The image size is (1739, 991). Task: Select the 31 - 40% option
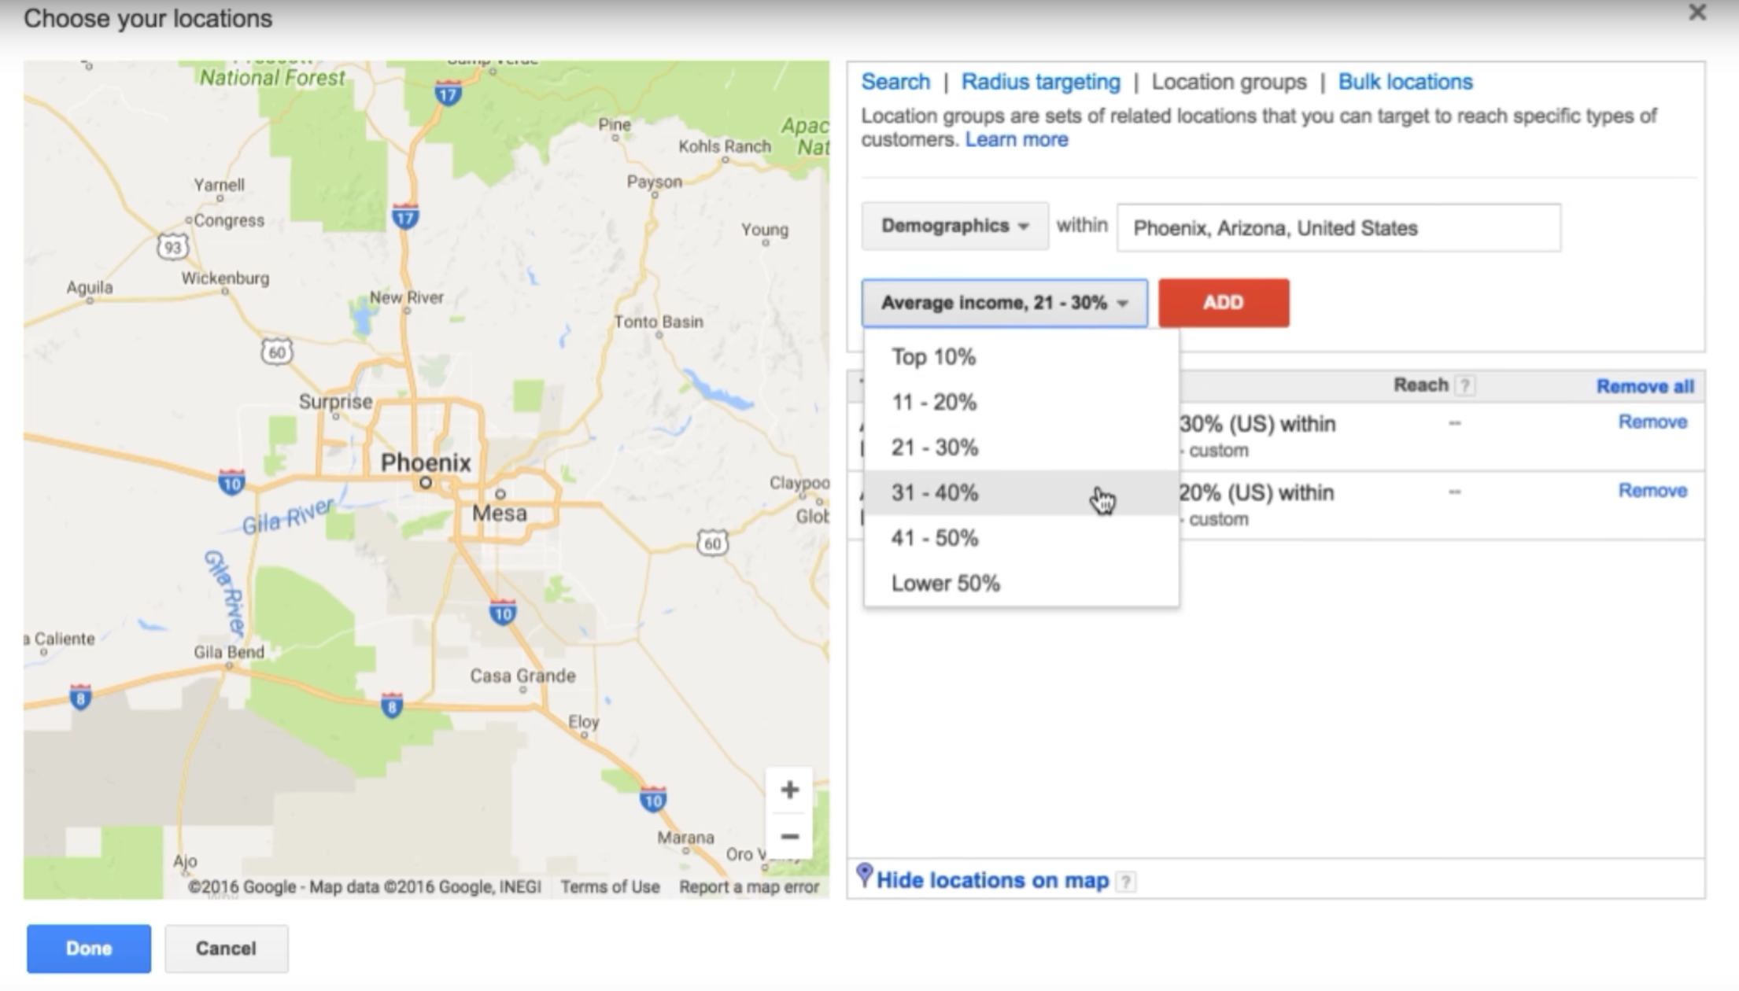pyautogui.click(x=935, y=493)
